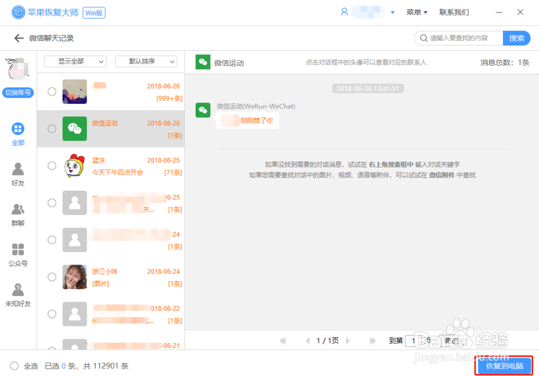The width and height of the screenshot is (539, 376).
Task: Go to the last page of messages
Action: click(x=372, y=340)
